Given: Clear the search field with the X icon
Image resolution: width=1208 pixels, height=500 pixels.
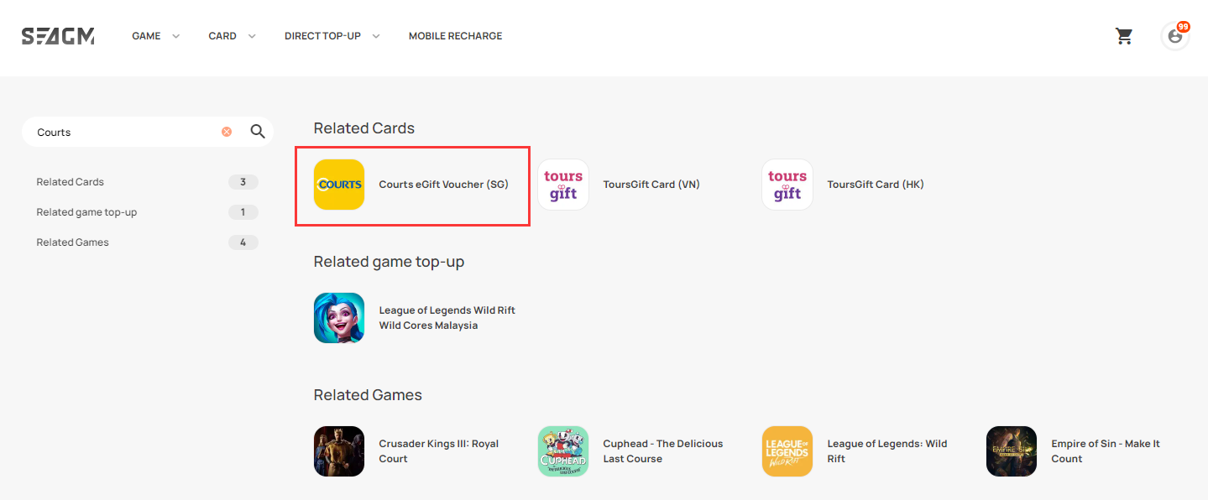Looking at the screenshot, I should coord(227,132).
